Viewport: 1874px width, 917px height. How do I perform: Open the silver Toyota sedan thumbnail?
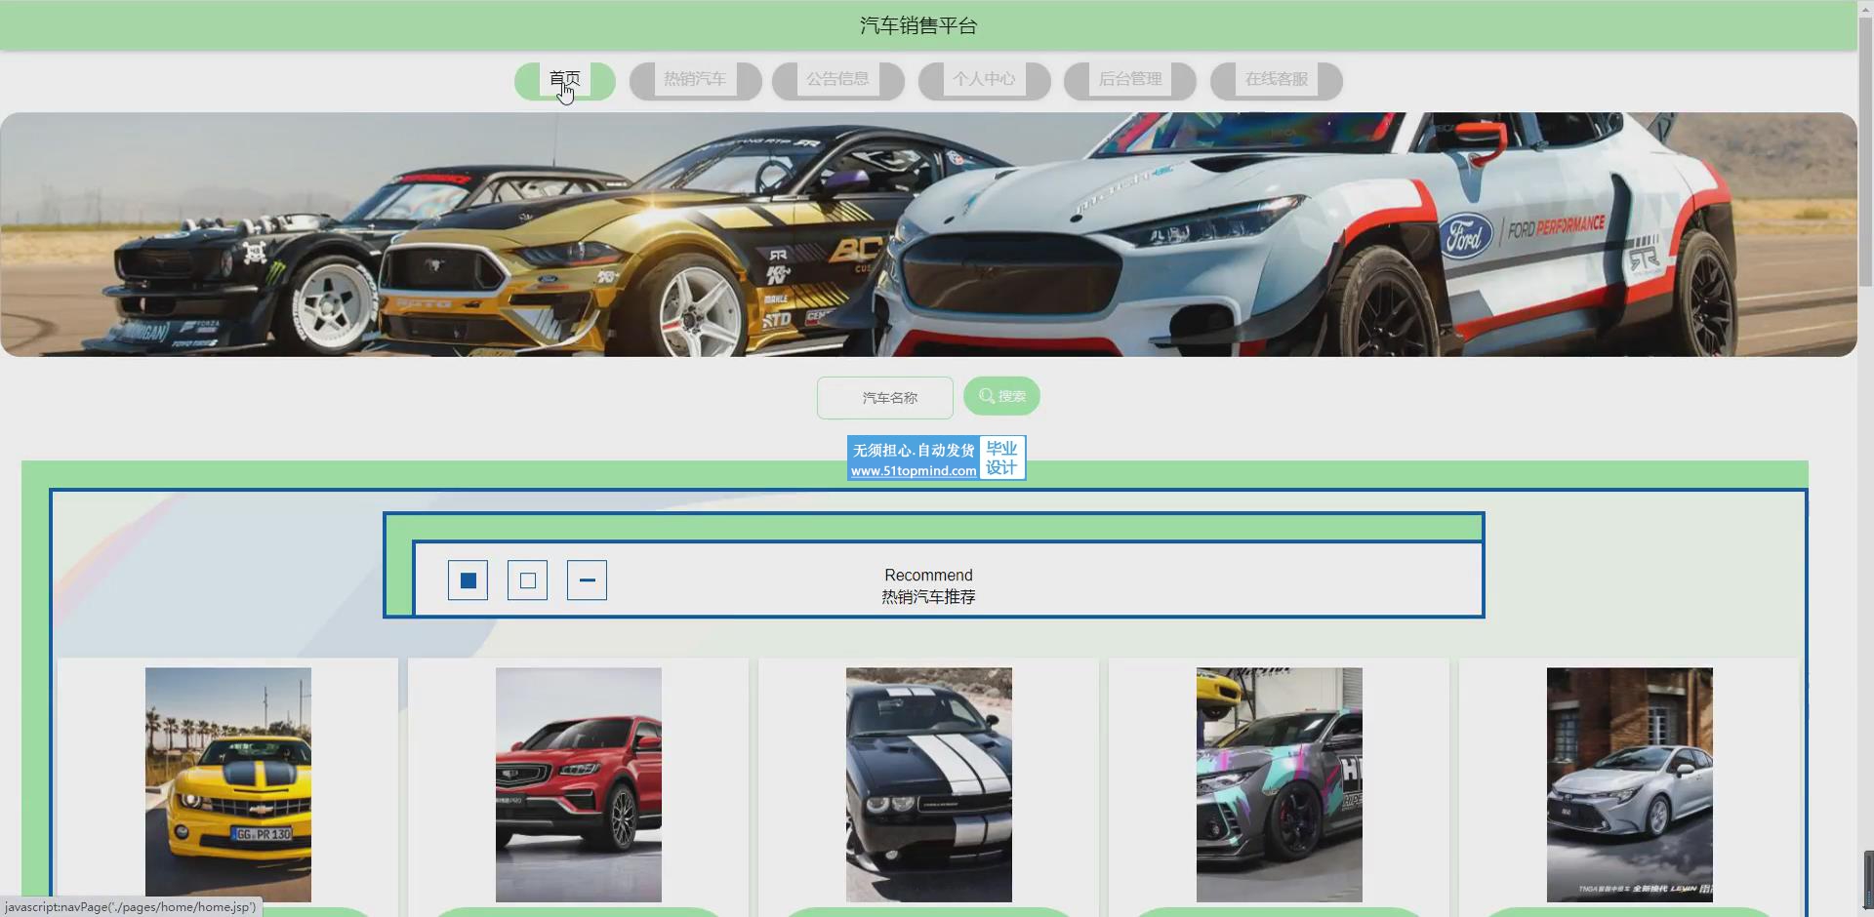click(x=1630, y=785)
